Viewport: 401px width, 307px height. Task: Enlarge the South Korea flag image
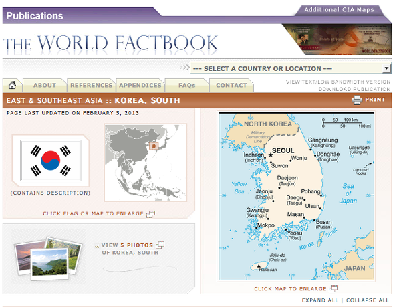[x=51, y=161]
